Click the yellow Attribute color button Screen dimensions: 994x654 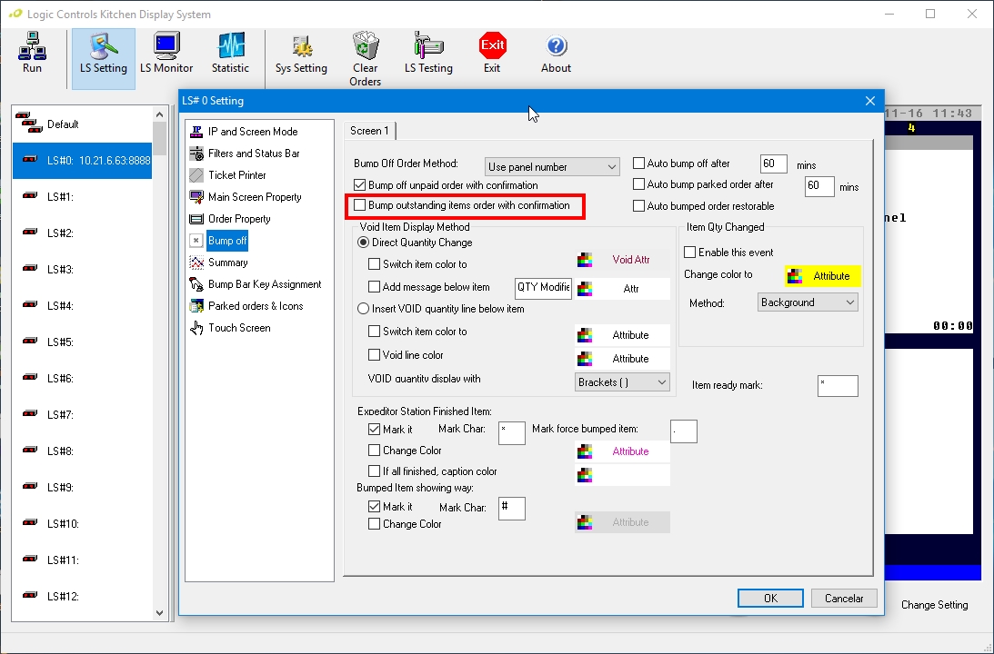point(822,276)
